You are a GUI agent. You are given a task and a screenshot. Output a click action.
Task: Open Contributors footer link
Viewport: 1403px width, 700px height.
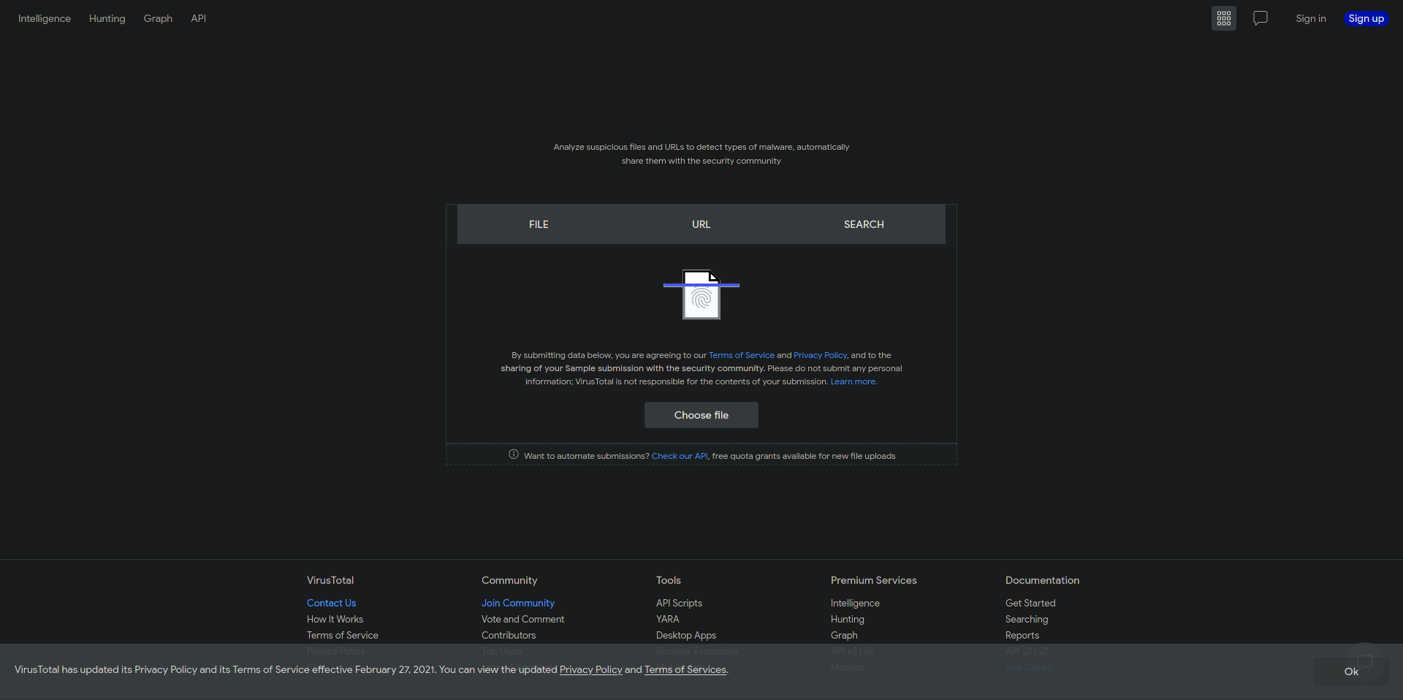(509, 635)
